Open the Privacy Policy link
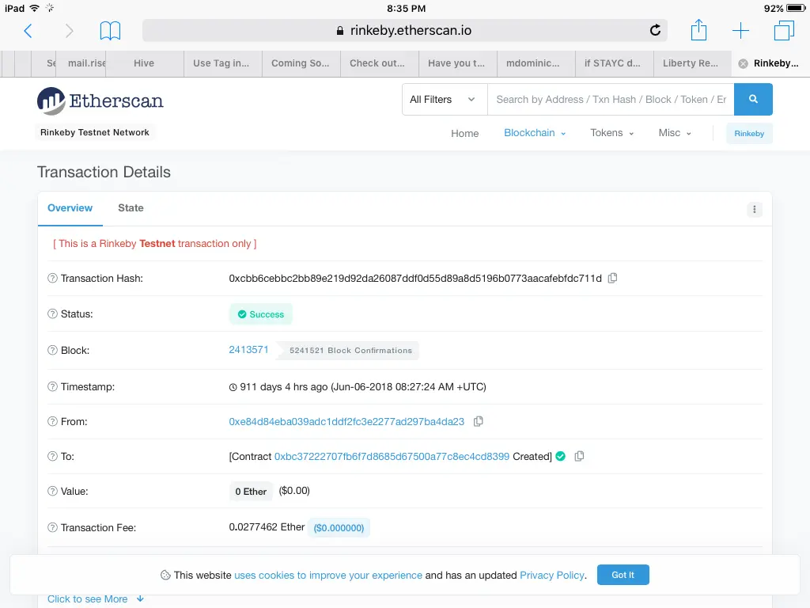The image size is (810, 608). (x=551, y=575)
